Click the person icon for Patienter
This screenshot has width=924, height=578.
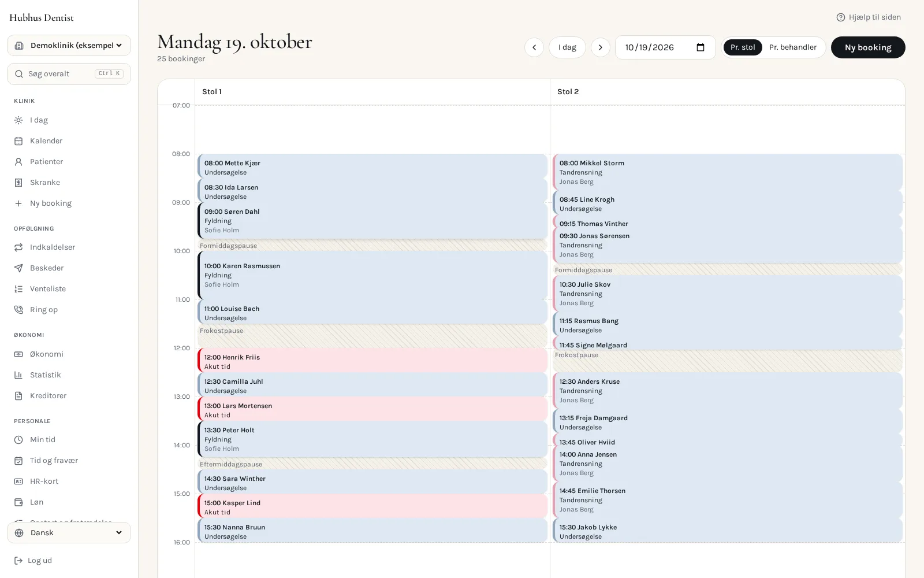coord(18,162)
